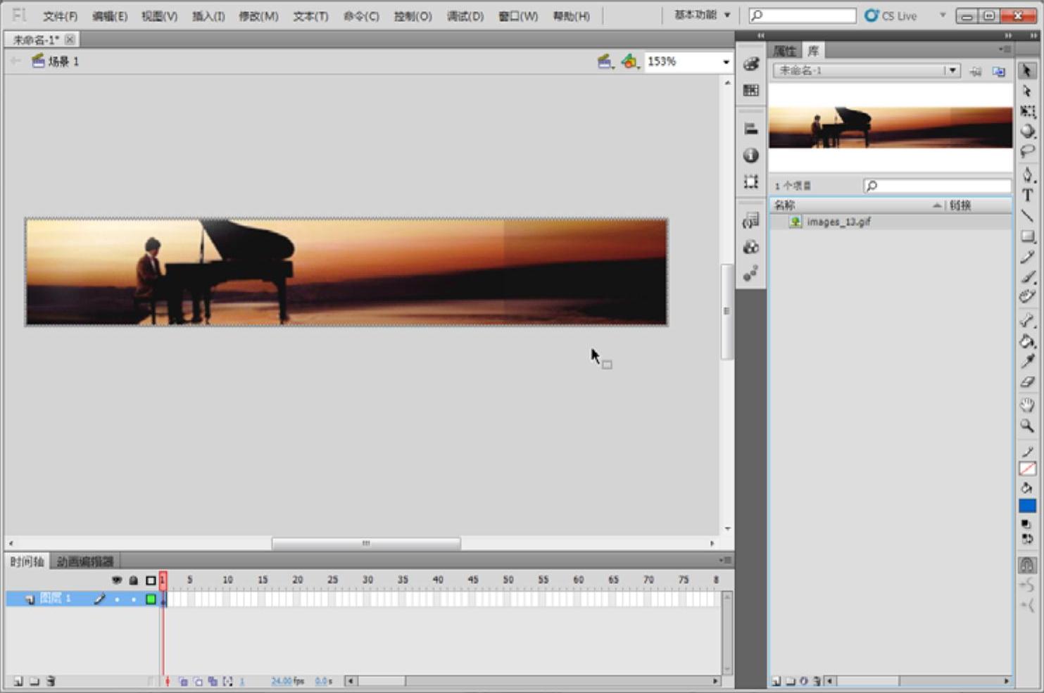Select images_13.gif in the library list
Screen dimensions: 1044x693
pos(838,222)
